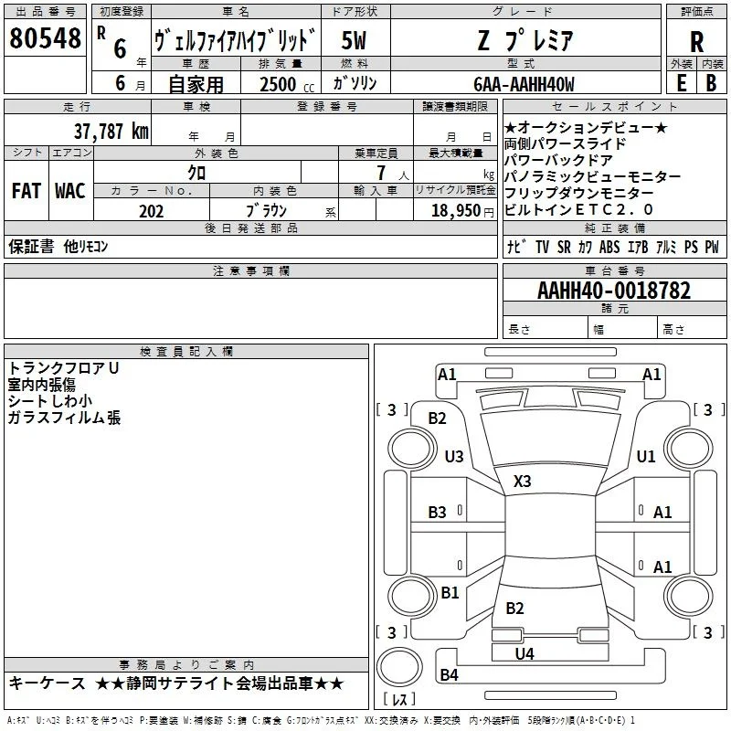731x731 pixels.
Task: Select the キーケース office notice text
Action: tap(47, 683)
